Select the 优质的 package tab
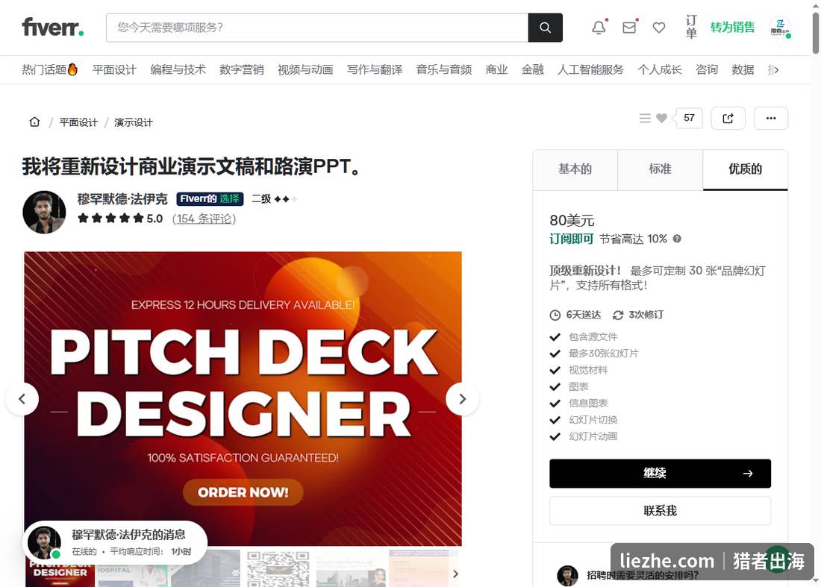The width and height of the screenshot is (821, 587). pyautogui.click(x=745, y=169)
